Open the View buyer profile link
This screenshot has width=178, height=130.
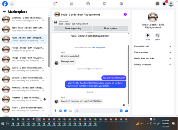(98, 48)
